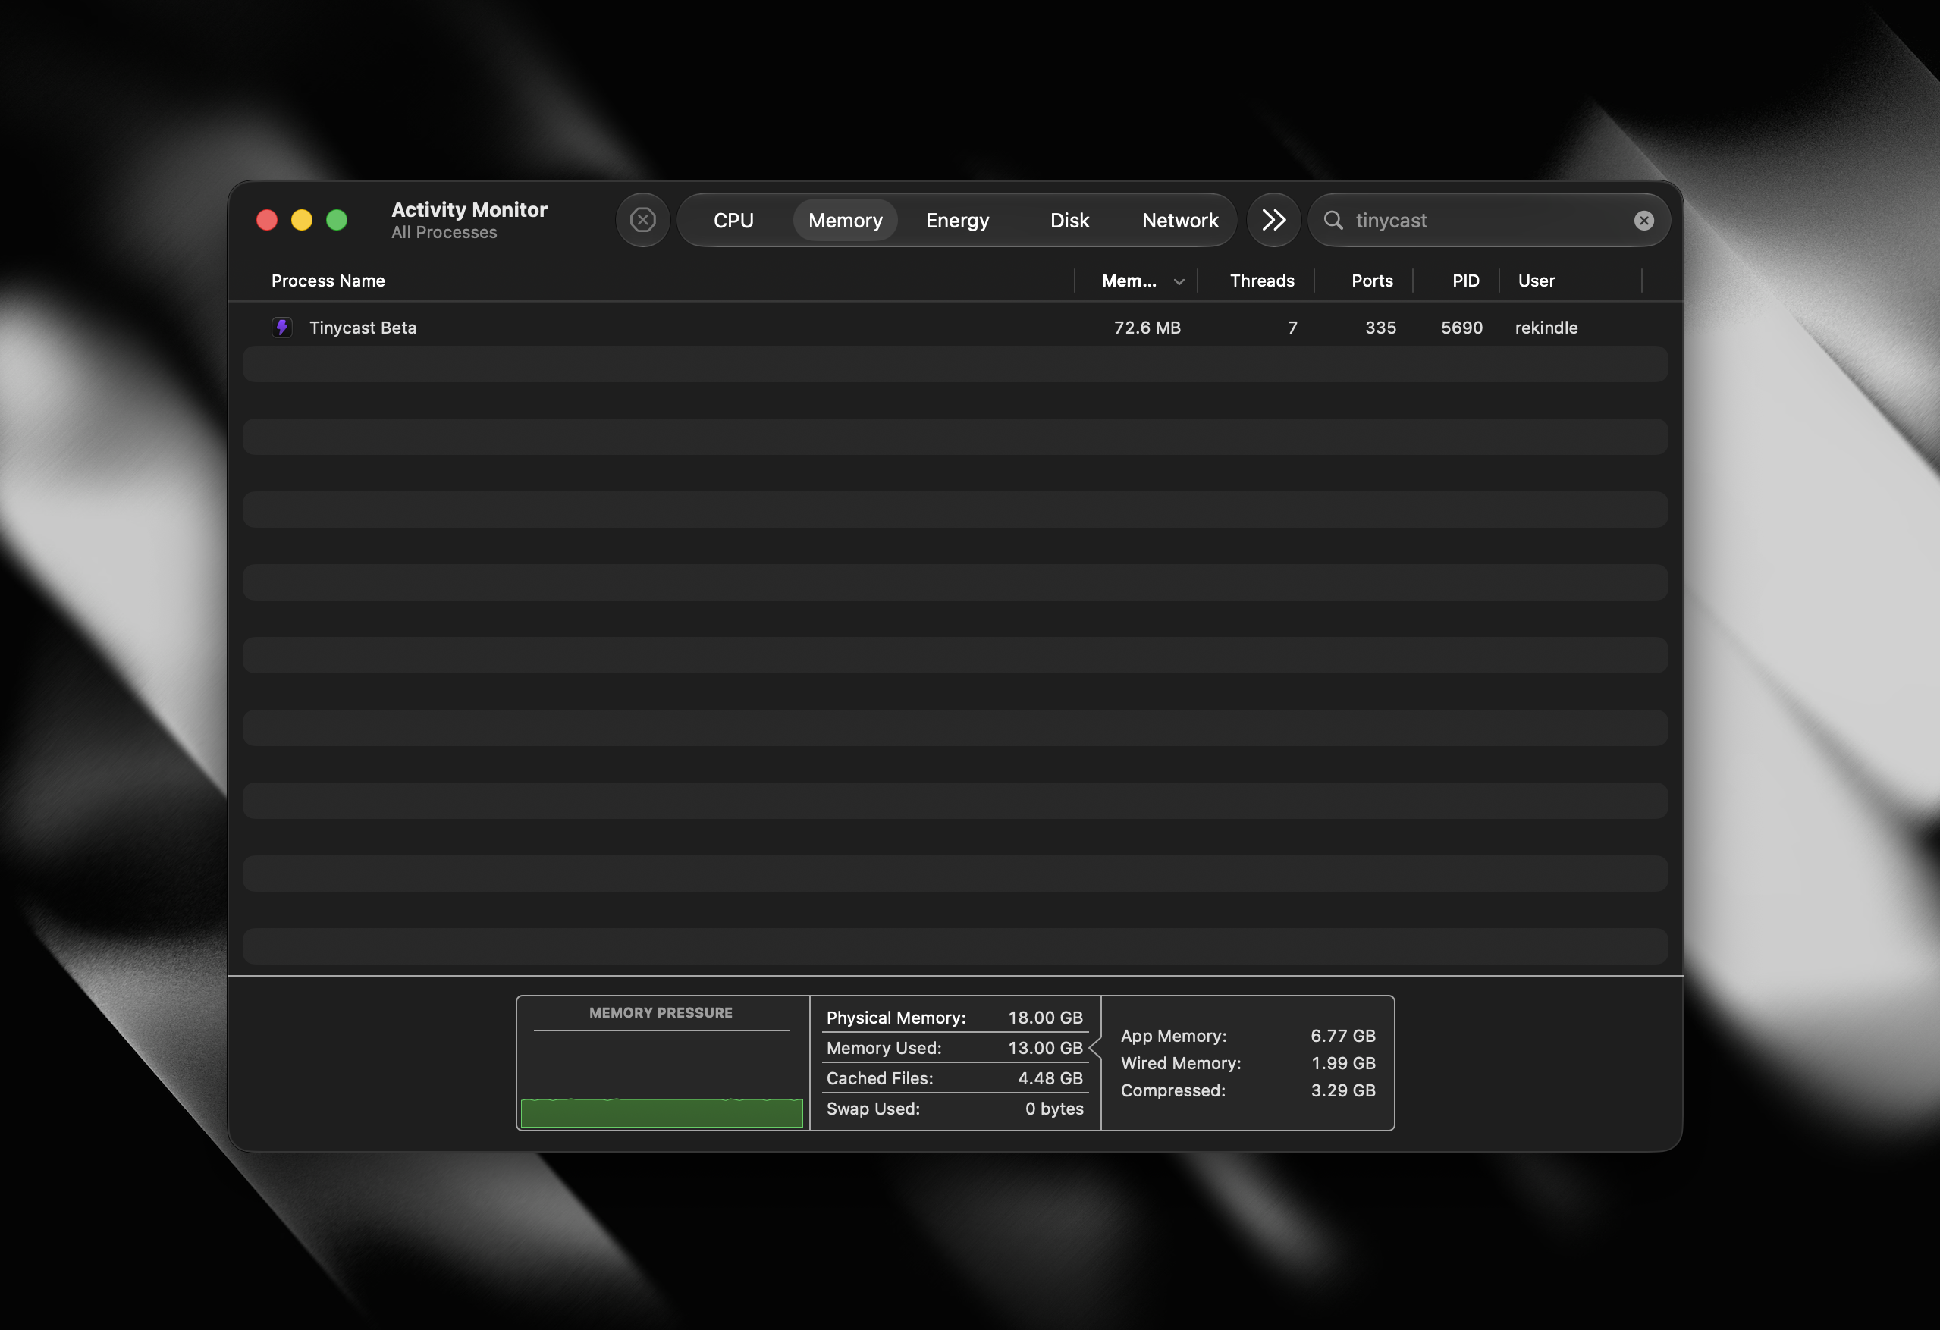Viewport: 1940px width, 1330px height.
Task: Toggle the Memory column sort arrow
Action: [x=1179, y=282]
